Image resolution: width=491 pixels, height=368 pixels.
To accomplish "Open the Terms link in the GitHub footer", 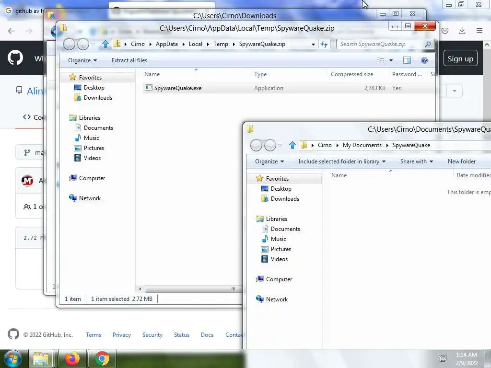I will [94, 335].
